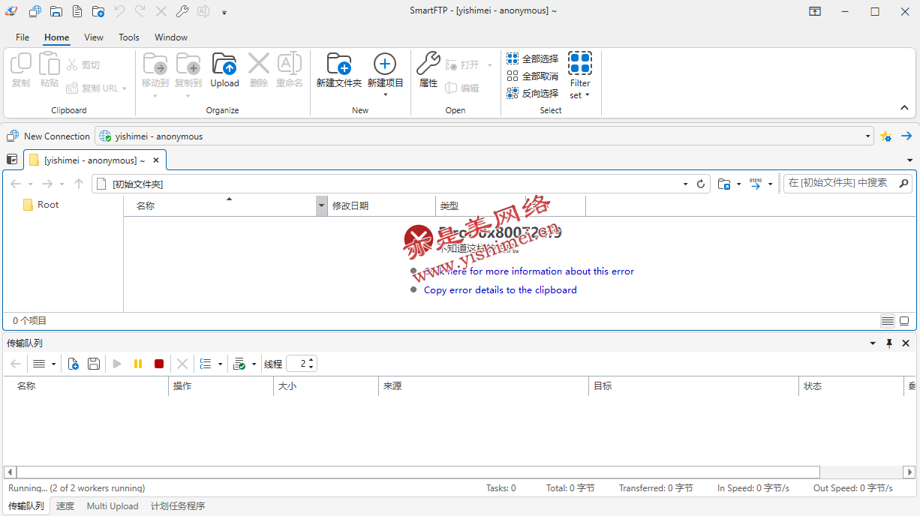The height and width of the screenshot is (516, 920).
Task: Switch to the 速度 bottom tab
Action: click(65, 506)
